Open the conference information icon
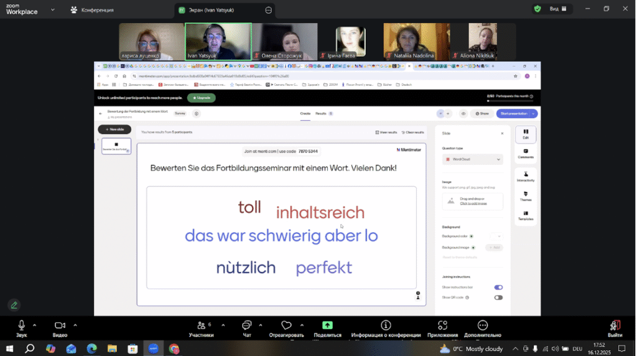The height and width of the screenshot is (356, 637). tap(386, 326)
